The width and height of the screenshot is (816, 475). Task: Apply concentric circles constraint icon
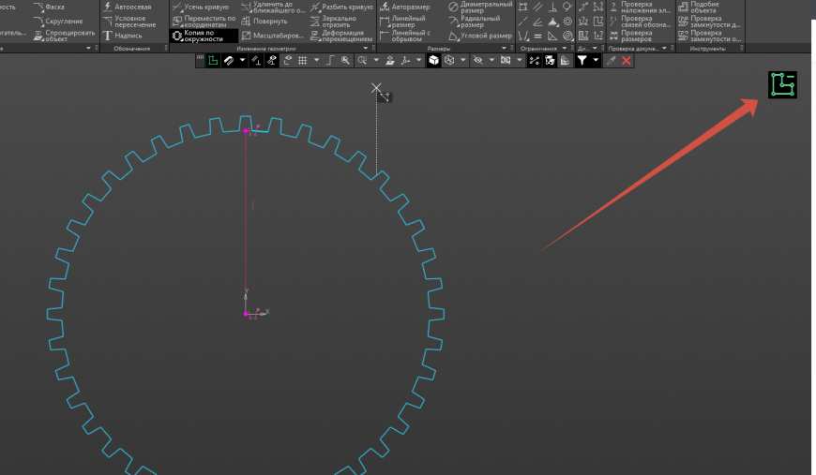[x=567, y=22]
